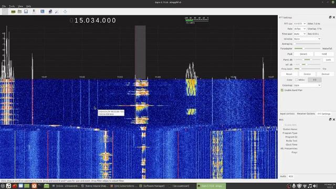Open the Software Manager taskbar window

[152, 186]
